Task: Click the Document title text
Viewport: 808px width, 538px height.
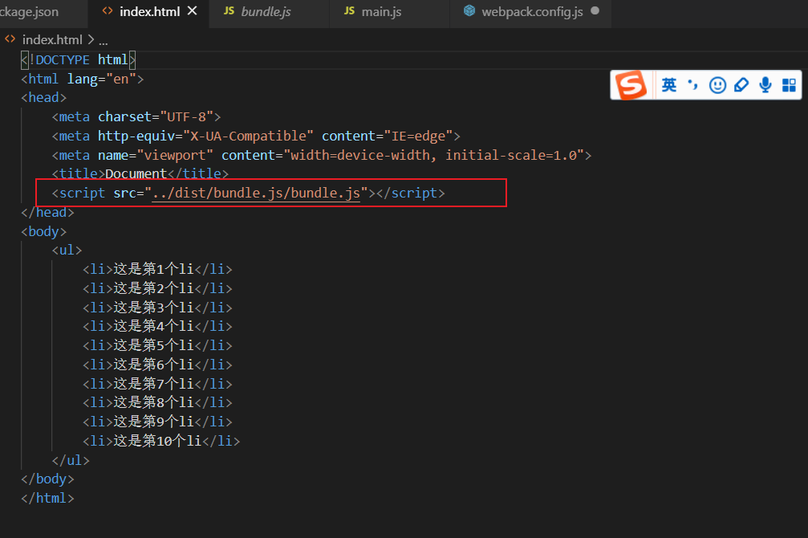Action: (x=136, y=173)
